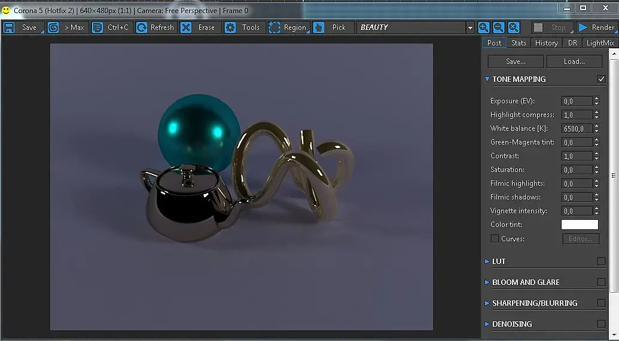
Task: Open the DR tab
Action: (572, 42)
